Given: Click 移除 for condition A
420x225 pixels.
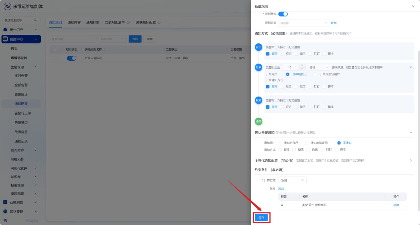Looking at the screenshot, I should (x=396, y=205).
